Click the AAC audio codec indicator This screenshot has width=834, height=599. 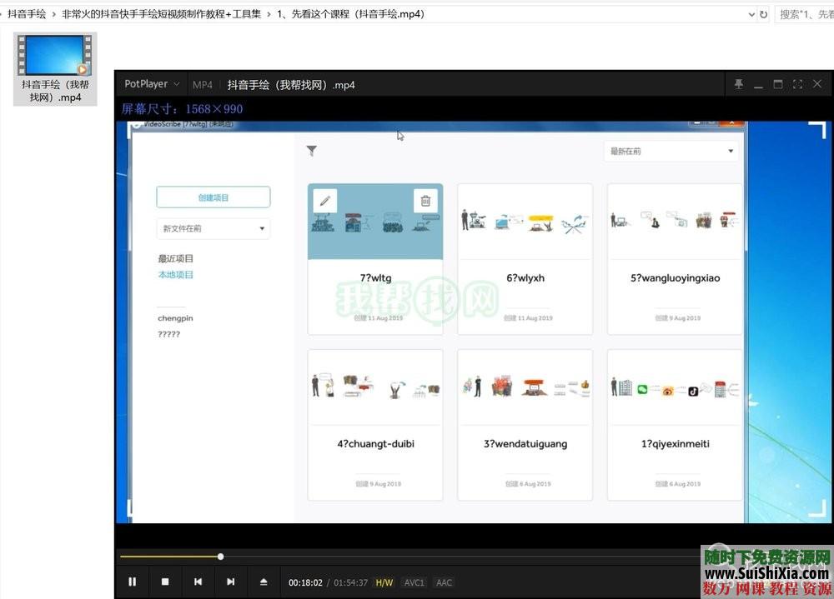(x=444, y=582)
